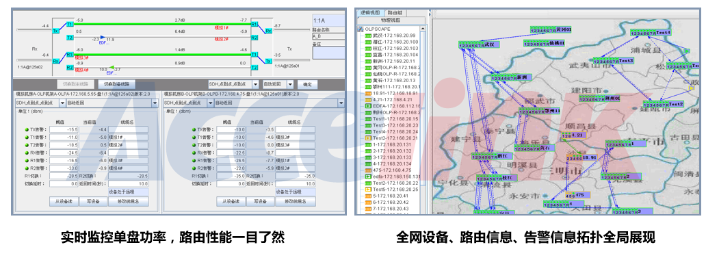Open SDH_点到点 dropdown beside 确定 button
This screenshot has height=260, width=719.
234,84
